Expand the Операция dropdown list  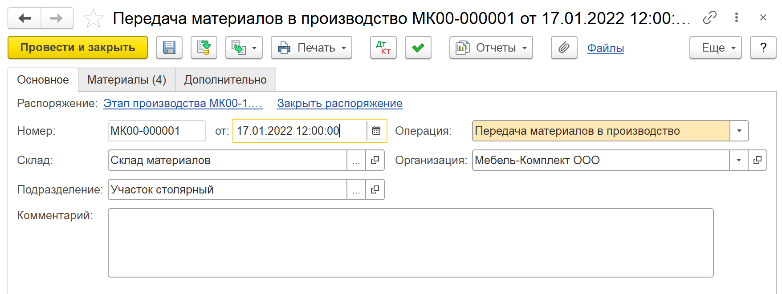pyautogui.click(x=739, y=131)
